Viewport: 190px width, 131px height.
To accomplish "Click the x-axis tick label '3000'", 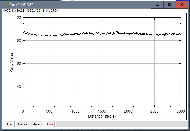I will pos(181,111).
